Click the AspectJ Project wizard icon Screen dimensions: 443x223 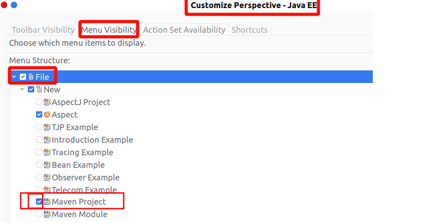[x=47, y=102]
